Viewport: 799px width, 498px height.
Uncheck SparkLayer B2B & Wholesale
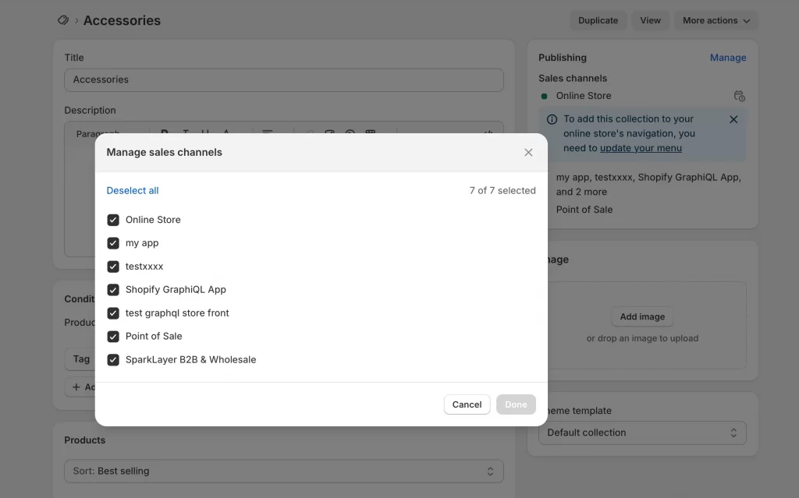click(113, 360)
